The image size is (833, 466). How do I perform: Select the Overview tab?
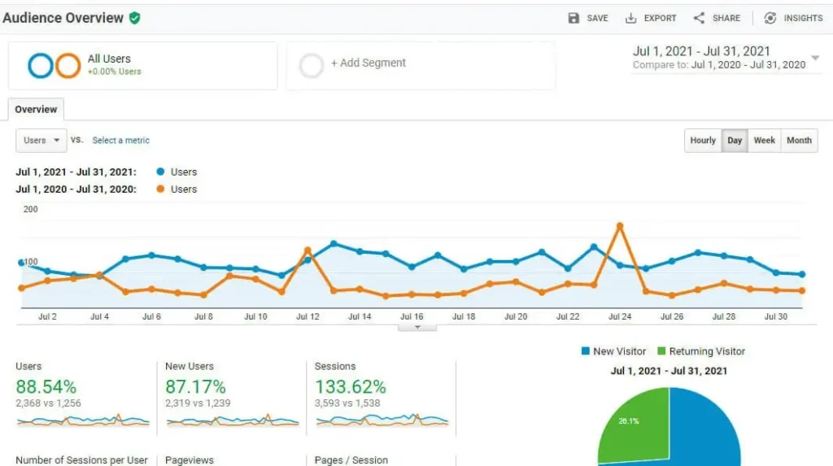pyautogui.click(x=36, y=110)
